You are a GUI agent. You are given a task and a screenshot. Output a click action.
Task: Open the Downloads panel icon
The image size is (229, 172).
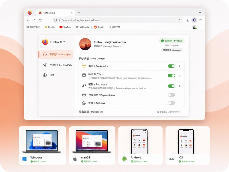(x=188, y=20)
